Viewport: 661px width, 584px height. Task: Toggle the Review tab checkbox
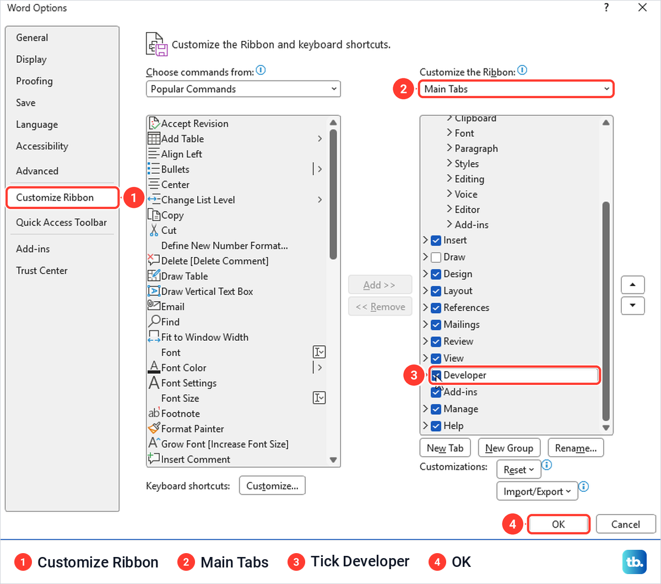pos(436,342)
